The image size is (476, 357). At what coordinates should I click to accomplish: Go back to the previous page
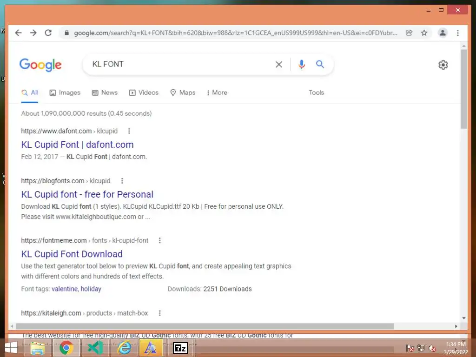pos(18,33)
